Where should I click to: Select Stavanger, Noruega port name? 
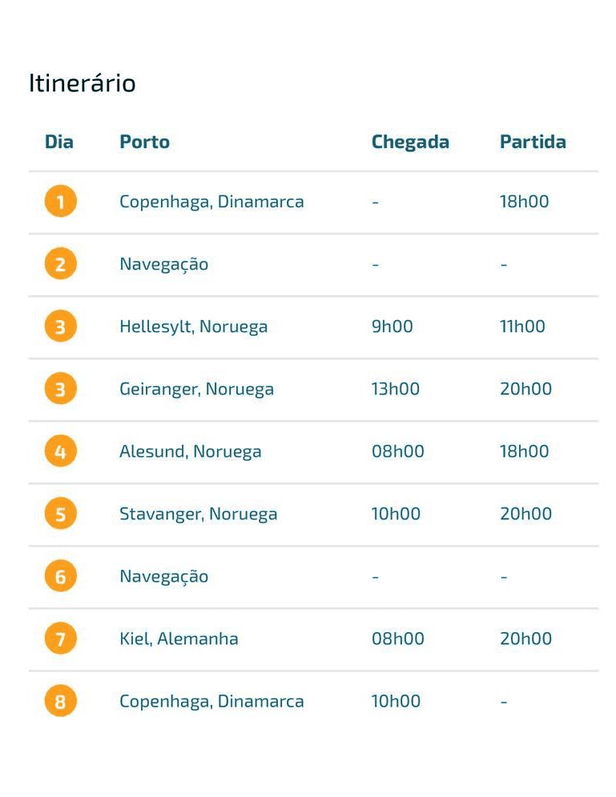pyautogui.click(x=199, y=515)
